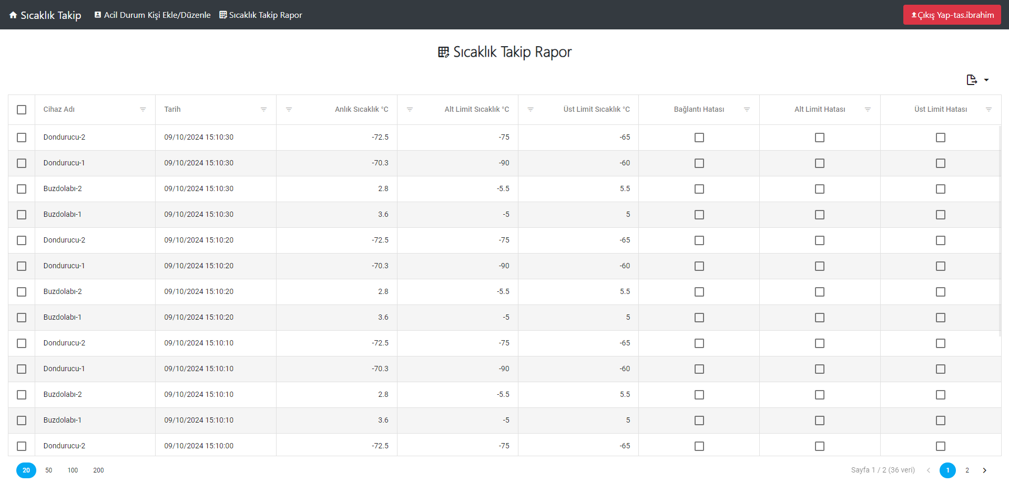Open the export file icon
This screenshot has height=494, width=1009.
971,80
